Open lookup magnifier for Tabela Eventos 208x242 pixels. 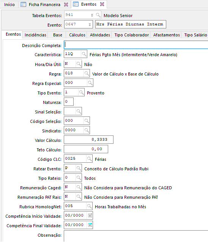click(98, 15)
